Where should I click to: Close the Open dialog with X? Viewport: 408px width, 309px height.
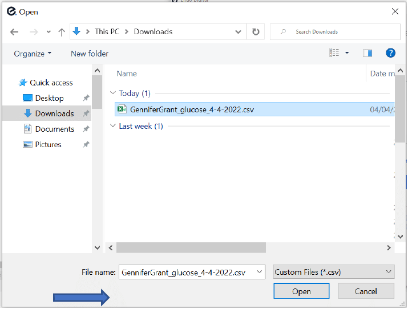pyautogui.click(x=395, y=11)
